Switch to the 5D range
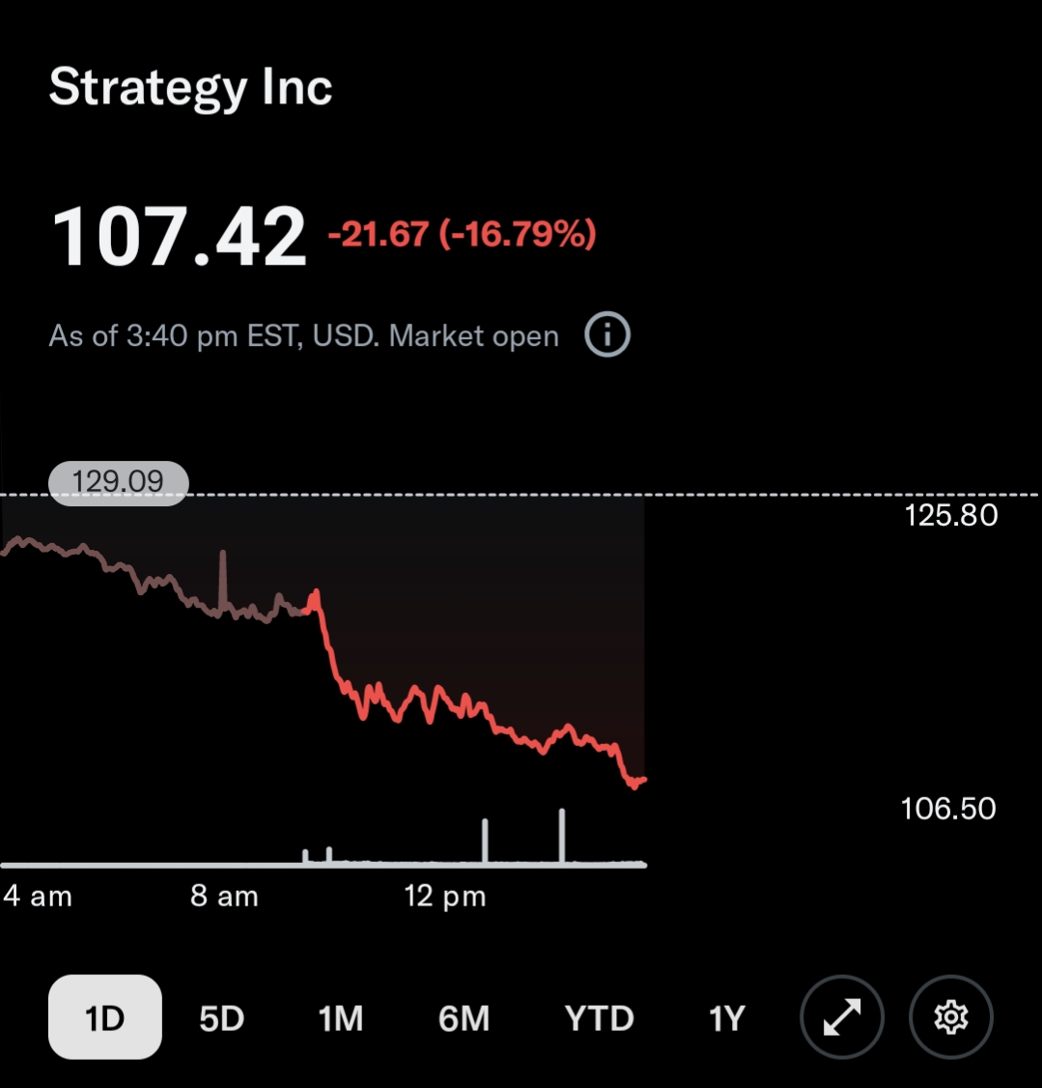 pos(221,1017)
